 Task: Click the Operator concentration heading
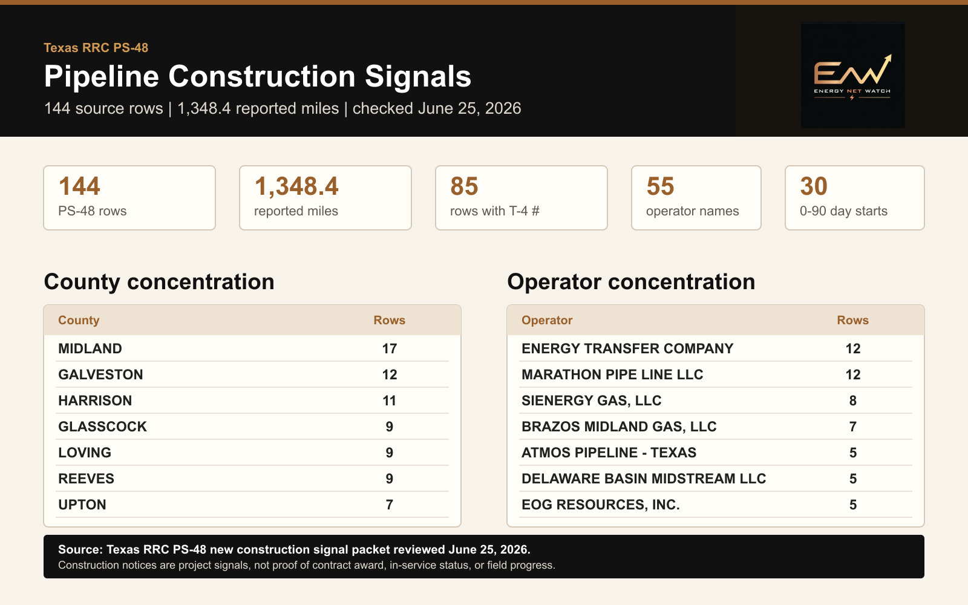tap(631, 282)
